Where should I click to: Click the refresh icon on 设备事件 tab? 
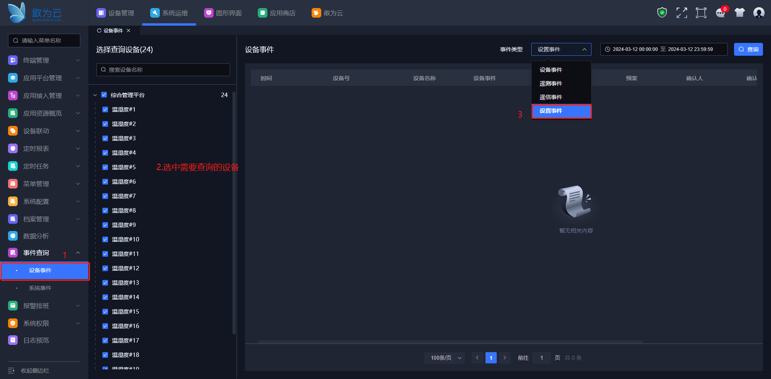click(x=99, y=30)
